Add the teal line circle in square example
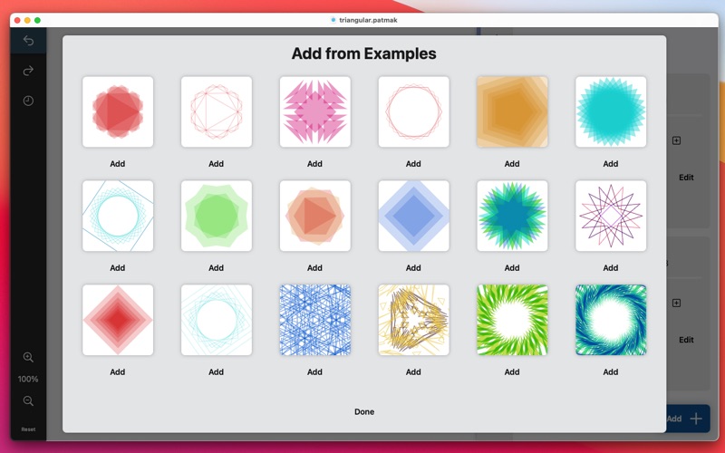Image resolution: width=725 pixels, height=453 pixels. (118, 267)
